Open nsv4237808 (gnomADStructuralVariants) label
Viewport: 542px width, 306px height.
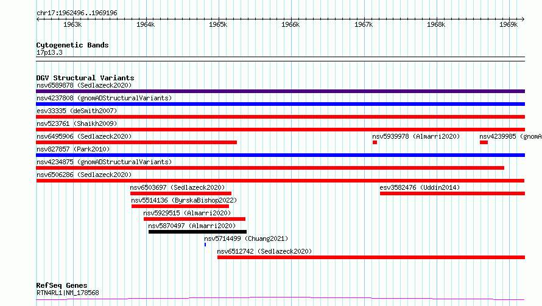[x=104, y=98]
